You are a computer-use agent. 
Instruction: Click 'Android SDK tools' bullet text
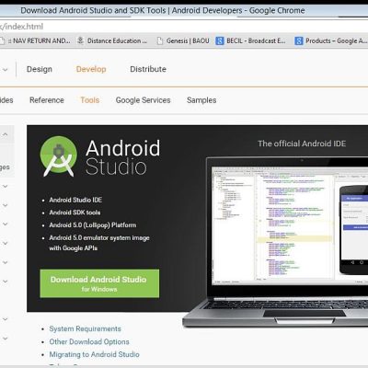[x=75, y=213]
